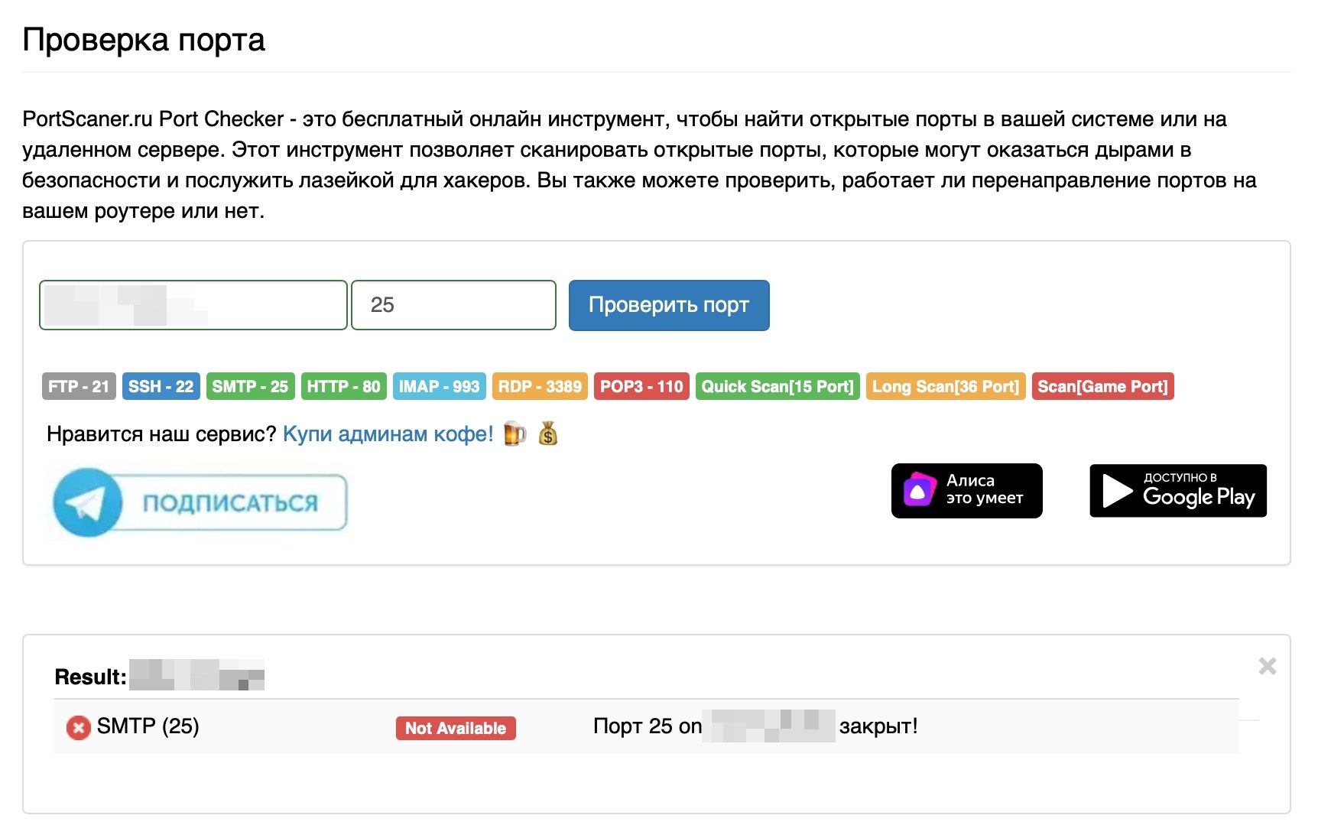1318x838 pixels.
Task: Open the Купи админам кофе link
Action: 388,434
